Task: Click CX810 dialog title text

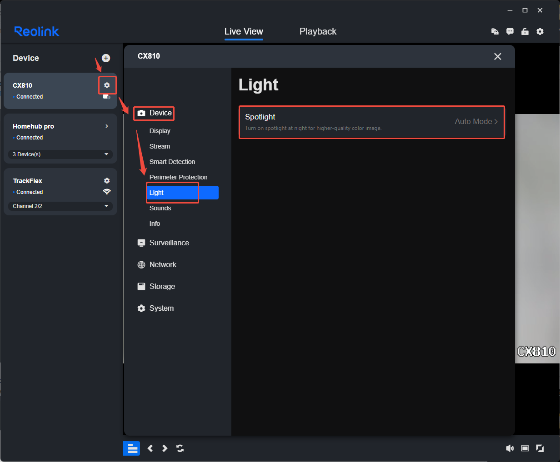Action: (x=149, y=56)
